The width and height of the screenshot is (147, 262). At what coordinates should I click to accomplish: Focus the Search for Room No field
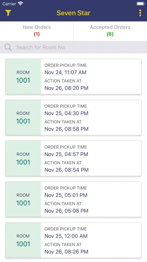point(73,47)
